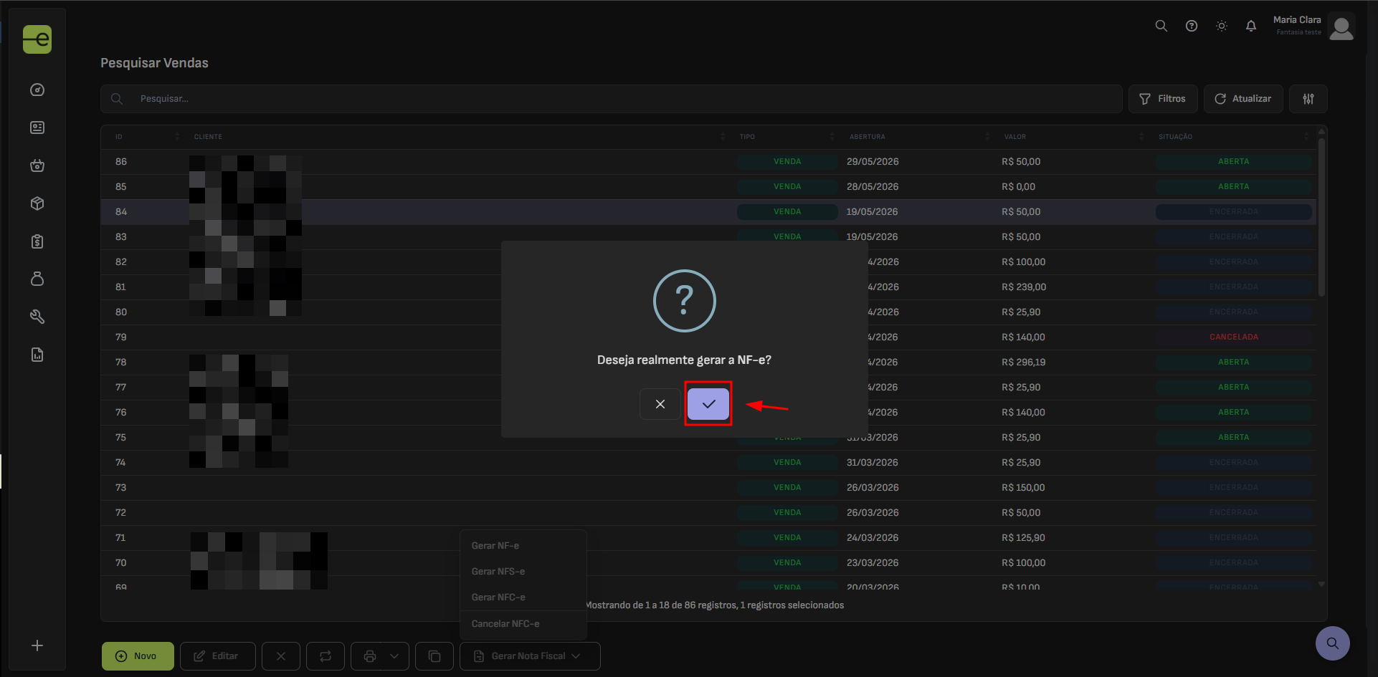Open the contacts card icon in sidebar
Screen dimensions: 1378x677
37,128
